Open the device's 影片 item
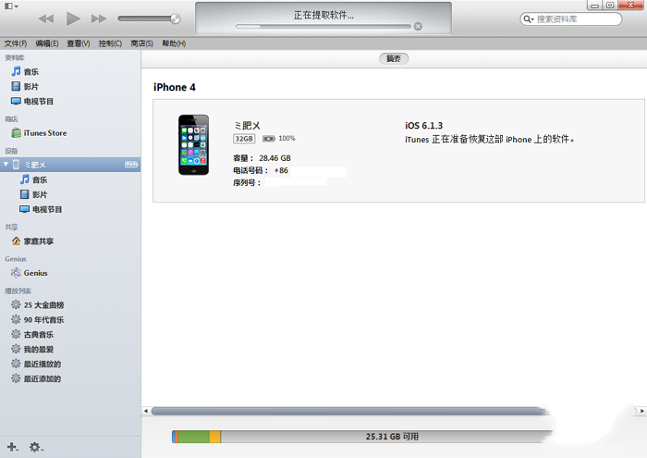This screenshot has height=458, width=647. click(70, 194)
